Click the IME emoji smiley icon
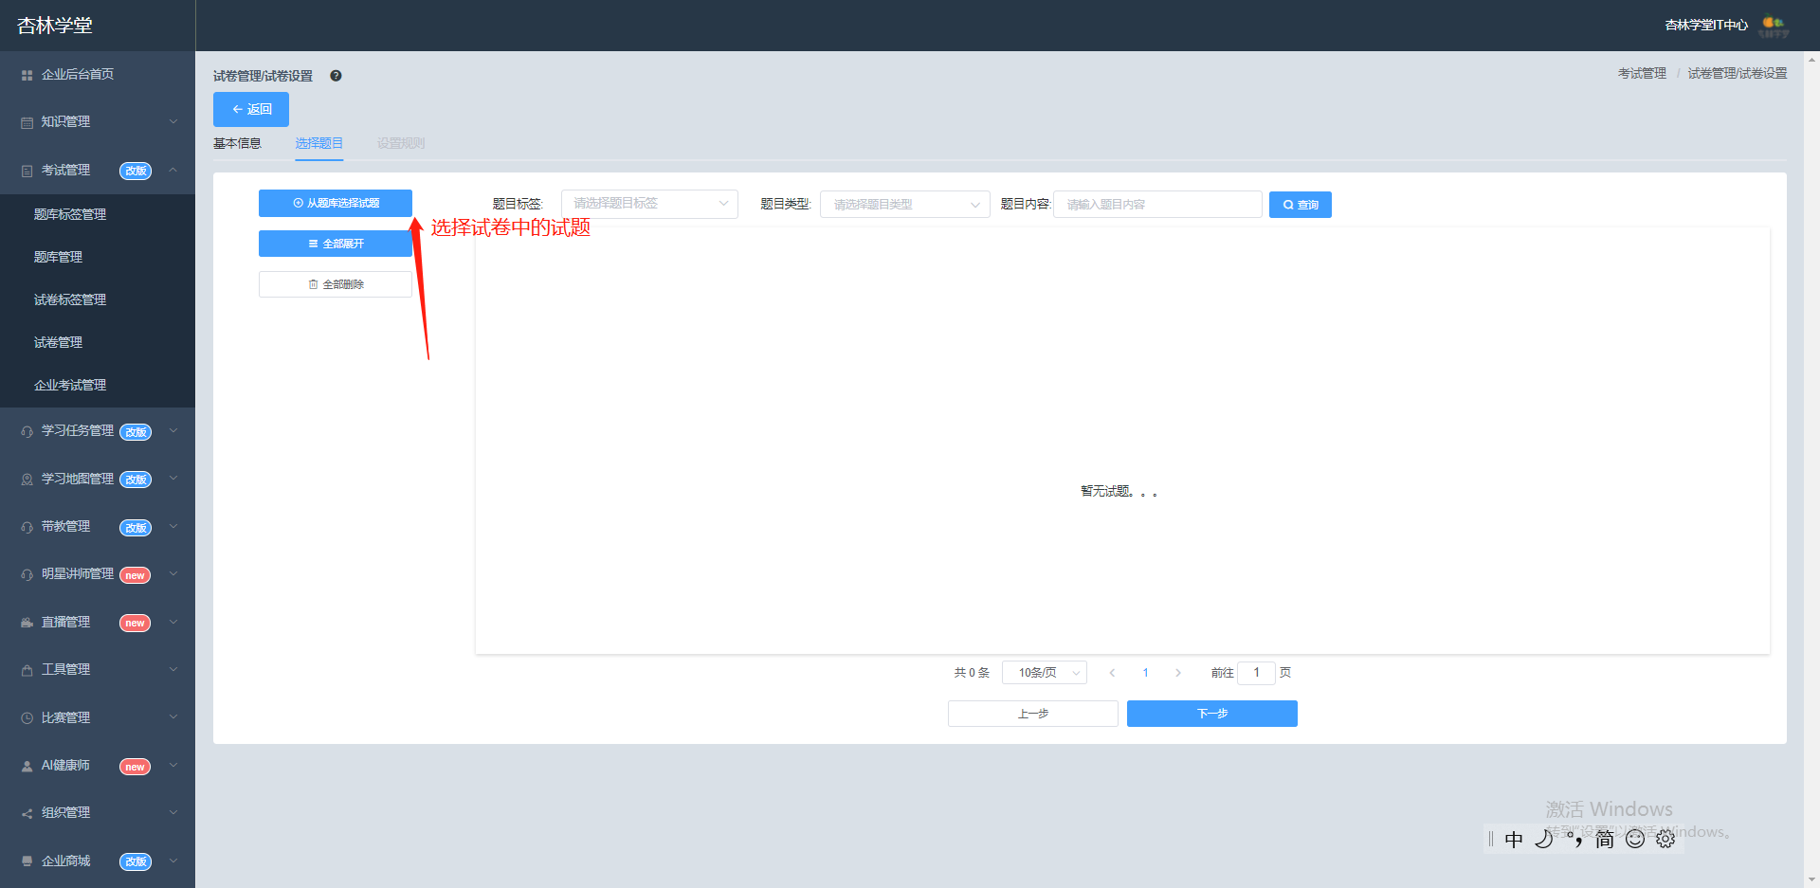Viewport: 1820px width, 888px height. (1635, 839)
